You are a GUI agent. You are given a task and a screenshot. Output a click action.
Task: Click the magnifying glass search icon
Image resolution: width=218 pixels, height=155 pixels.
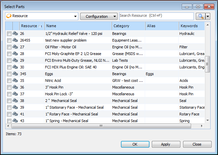200,16
